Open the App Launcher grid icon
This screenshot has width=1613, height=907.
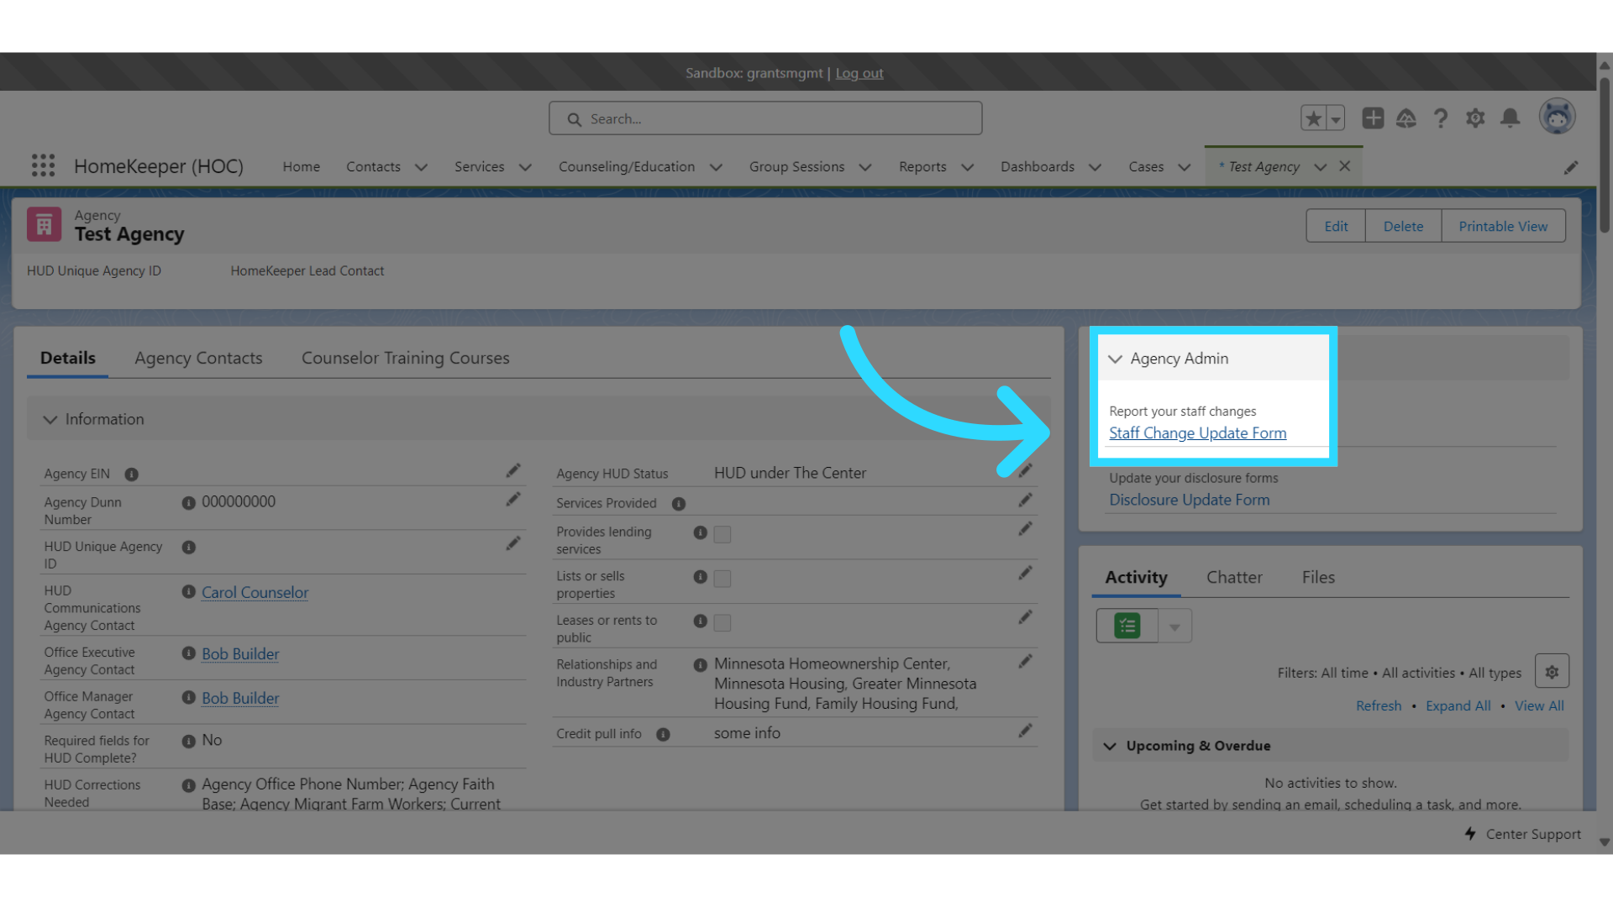click(43, 165)
